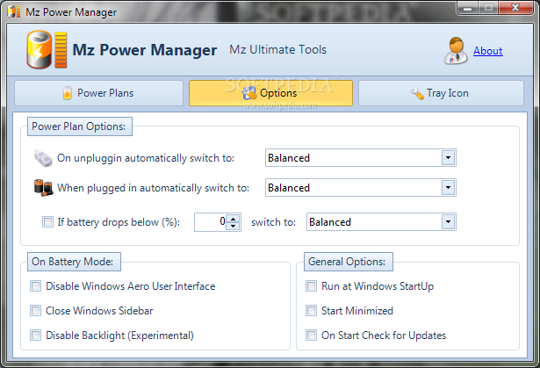Viewport: 540px width, 368px height.
Task: Click the Mz Ultimate Tools text
Action: pos(278,49)
